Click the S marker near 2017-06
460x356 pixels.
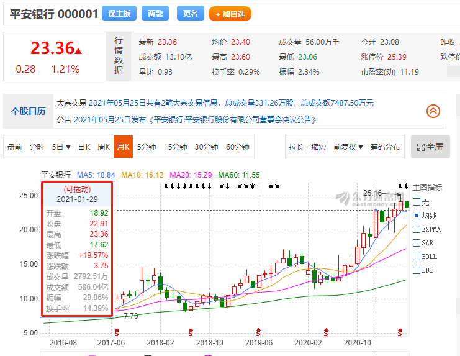(x=117, y=332)
